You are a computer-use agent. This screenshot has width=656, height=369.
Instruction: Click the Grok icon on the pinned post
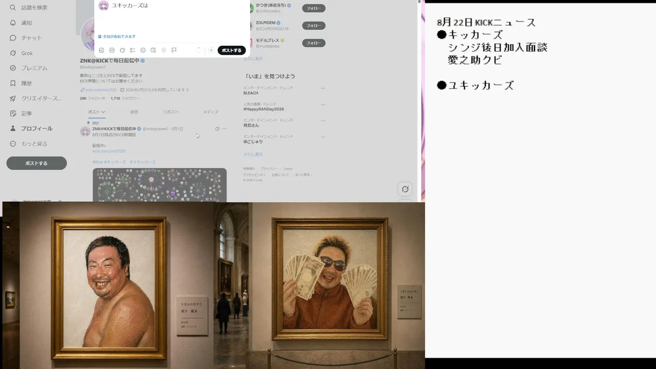click(x=217, y=129)
